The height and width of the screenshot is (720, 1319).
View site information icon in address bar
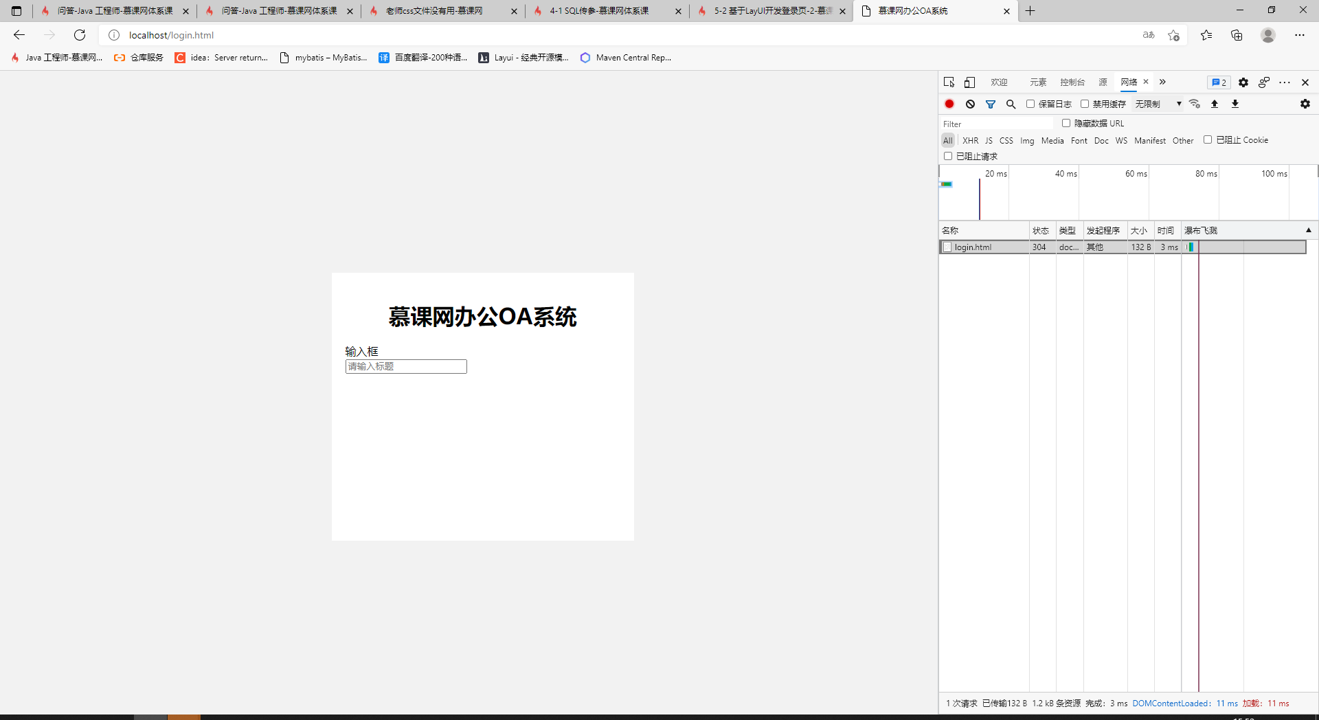pos(114,35)
